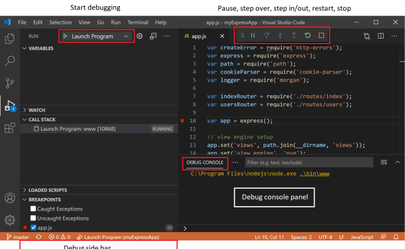
Task: Uncheck the app.js breakpoint
Action: point(33,228)
